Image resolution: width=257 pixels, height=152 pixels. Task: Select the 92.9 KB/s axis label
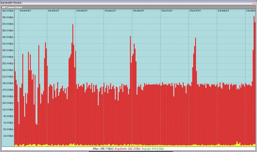[x=8, y=116]
